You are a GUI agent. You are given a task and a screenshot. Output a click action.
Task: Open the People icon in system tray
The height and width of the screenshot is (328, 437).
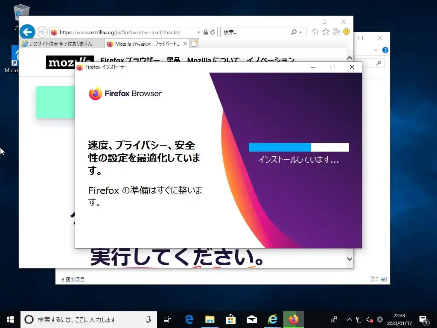[x=334, y=319]
